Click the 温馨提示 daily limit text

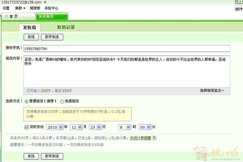(x=57, y=144)
